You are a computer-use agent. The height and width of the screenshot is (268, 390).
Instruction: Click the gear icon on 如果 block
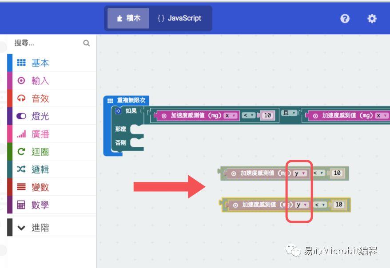pos(118,111)
